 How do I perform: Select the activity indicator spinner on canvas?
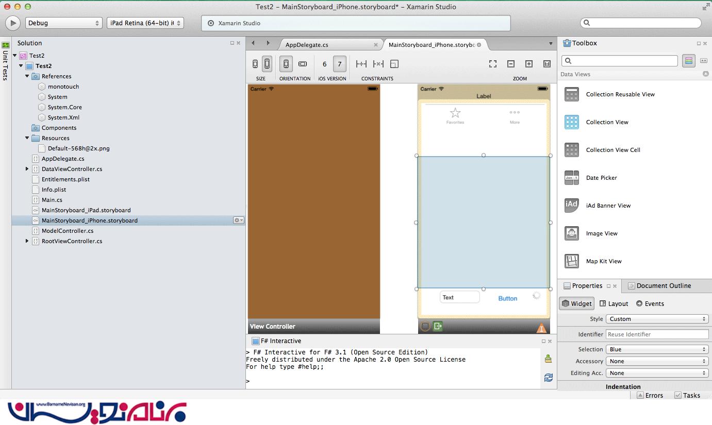pos(537,295)
